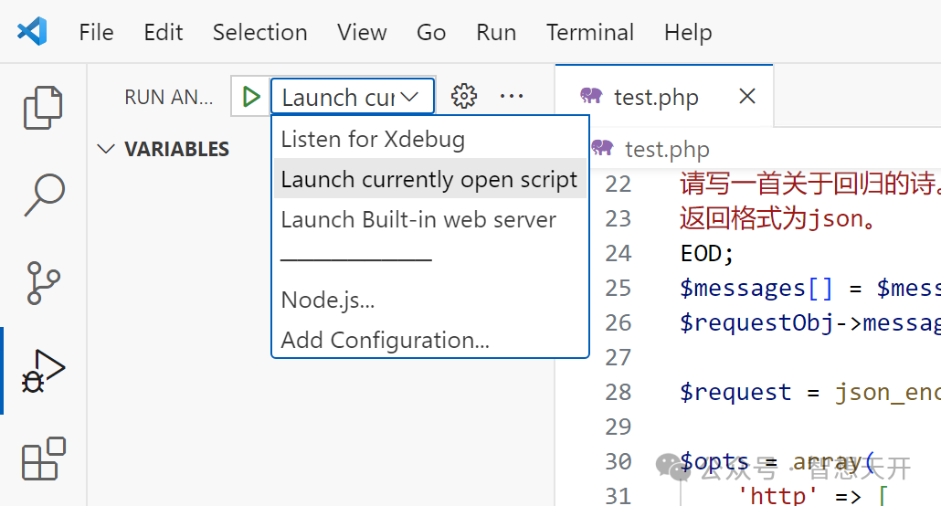
Task: Open the Terminal menu
Action: coord(590,33)
